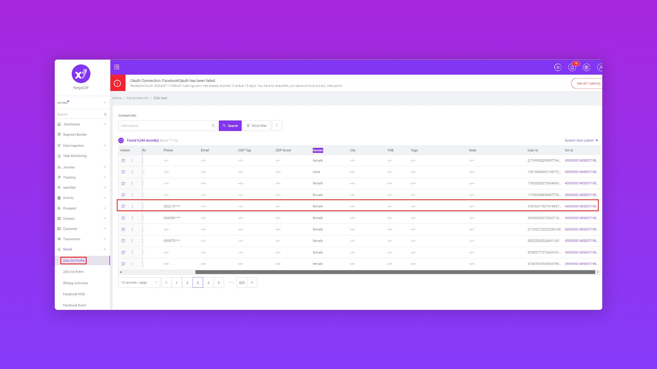The image size is (657, 369).
Task: Tick the checkbox on the 090475**** row
Action: [x=143, y=241]
